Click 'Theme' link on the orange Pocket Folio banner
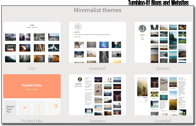 coord(29,90)
